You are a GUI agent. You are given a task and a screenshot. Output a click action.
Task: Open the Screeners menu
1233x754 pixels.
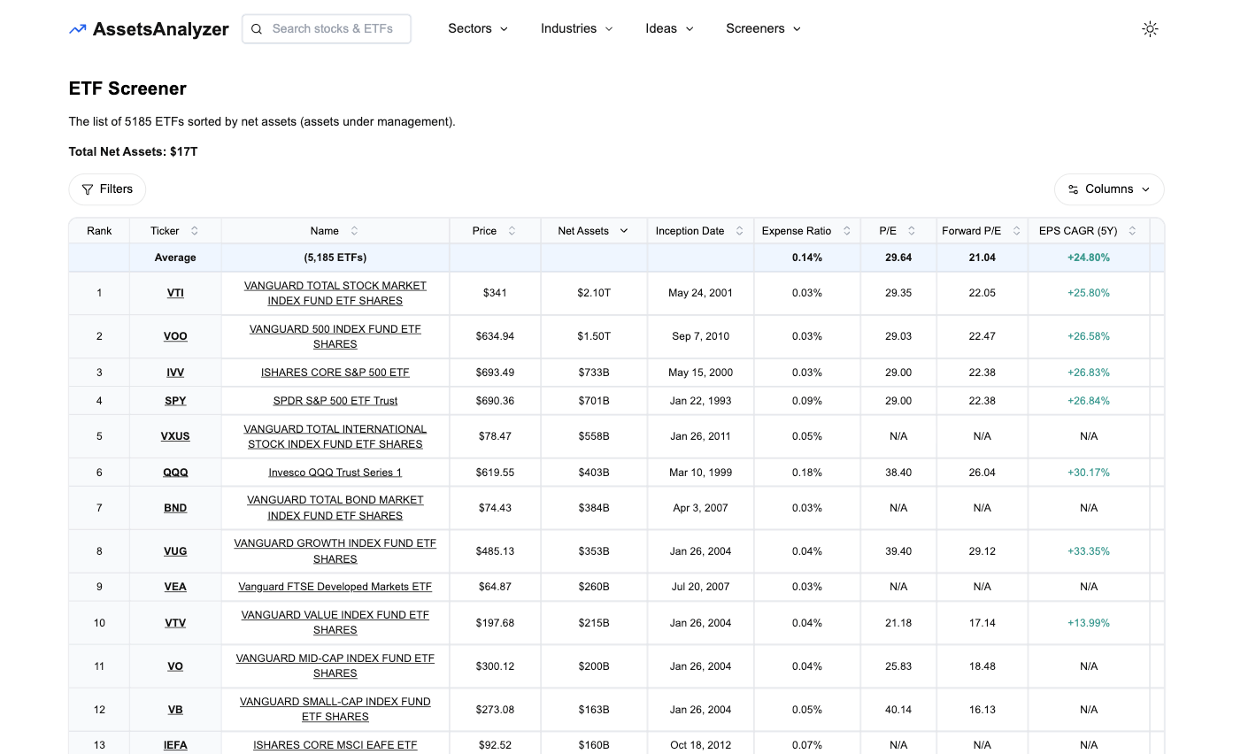[763, 28]
